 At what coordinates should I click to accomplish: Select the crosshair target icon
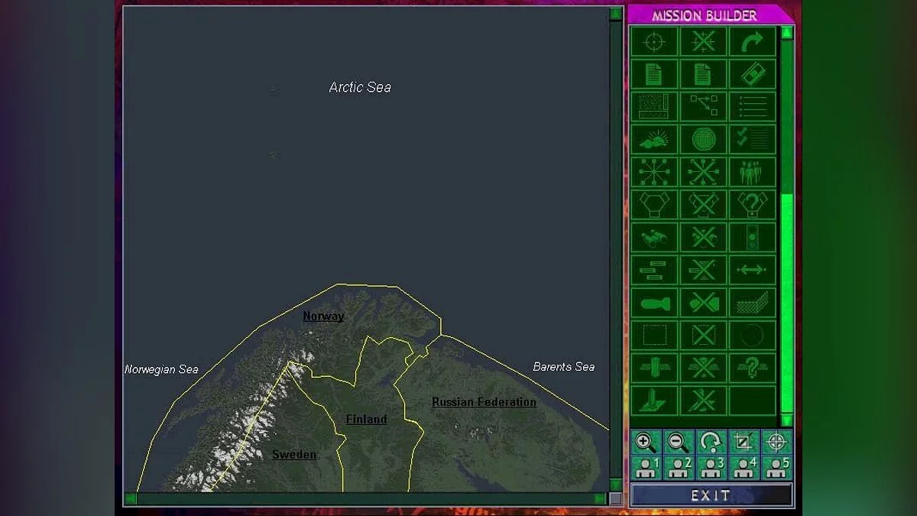coord(654,41)
